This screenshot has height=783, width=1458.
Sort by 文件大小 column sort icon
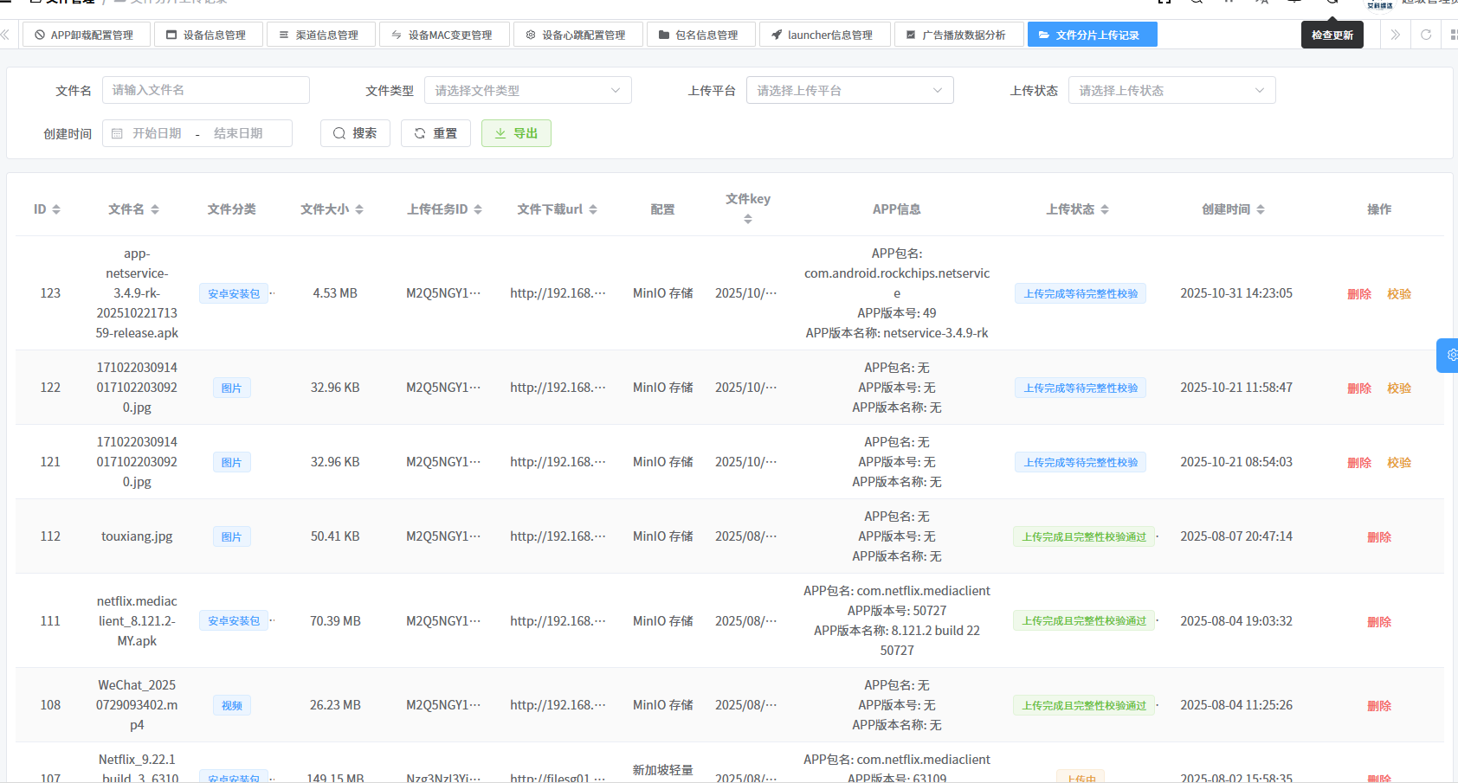pos(359,209)
